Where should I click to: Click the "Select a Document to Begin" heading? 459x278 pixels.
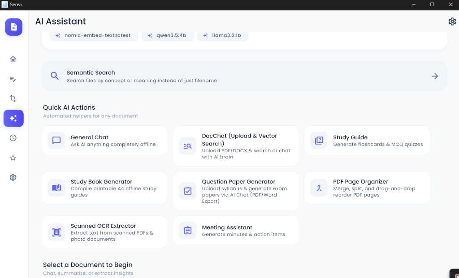pyautogui.click(x=88, y=265)
